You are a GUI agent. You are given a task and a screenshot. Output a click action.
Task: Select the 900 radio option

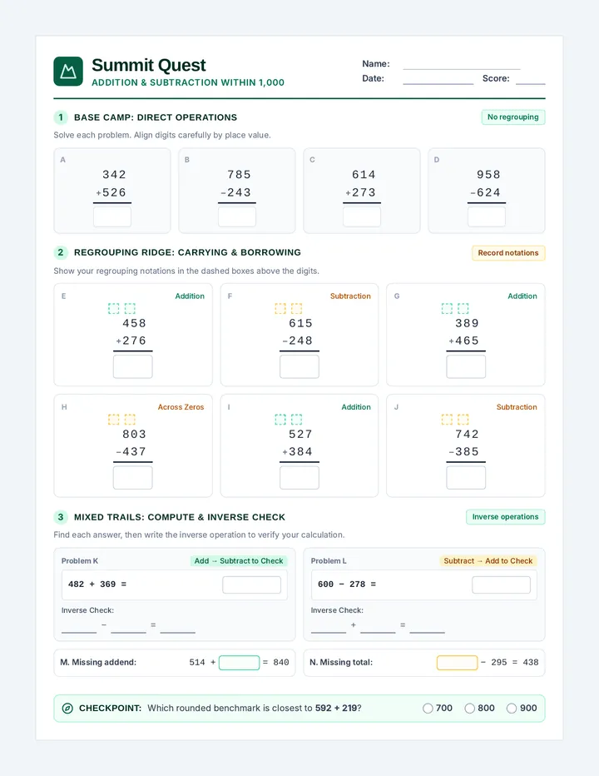pos(512,709)
